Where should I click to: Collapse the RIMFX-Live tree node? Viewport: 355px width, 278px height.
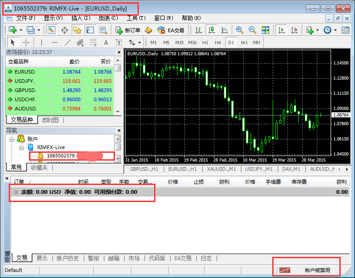point(21,148)
